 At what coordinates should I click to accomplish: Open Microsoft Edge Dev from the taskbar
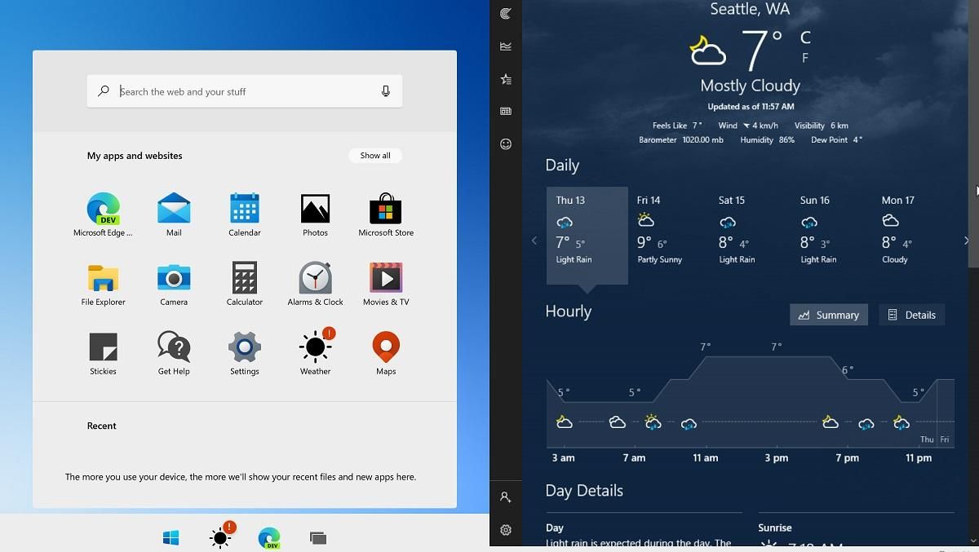click(x=269, y=538)
